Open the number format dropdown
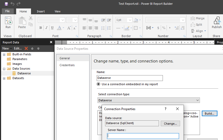The width and height of the screenshot is (223, 140). click(x=183, y=20)
